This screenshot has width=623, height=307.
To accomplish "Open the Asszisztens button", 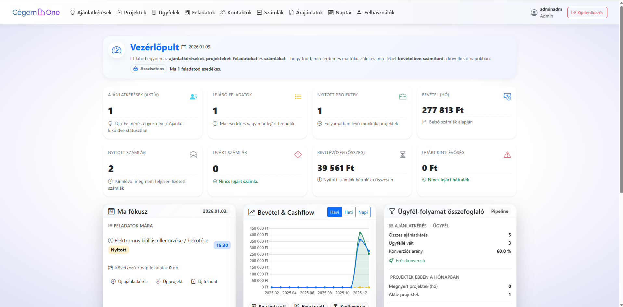I will (x=149, y=69).
